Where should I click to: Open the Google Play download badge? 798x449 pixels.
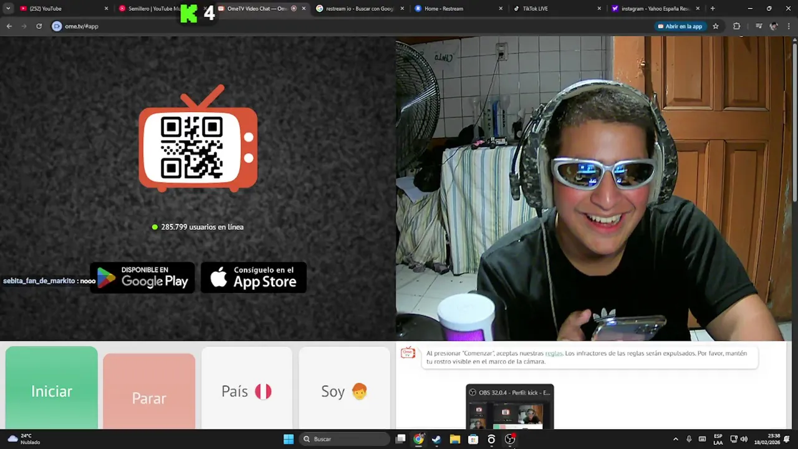[x=143, y=278]
